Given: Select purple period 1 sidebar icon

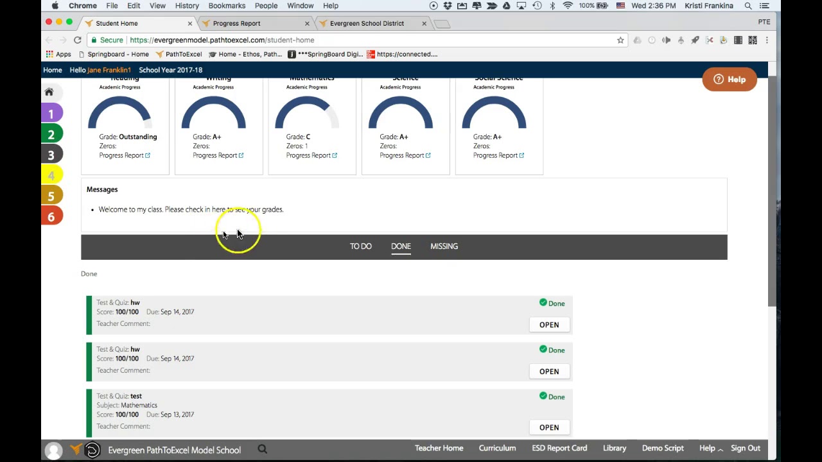Looking at the screenshot, I should click(51, 114).
